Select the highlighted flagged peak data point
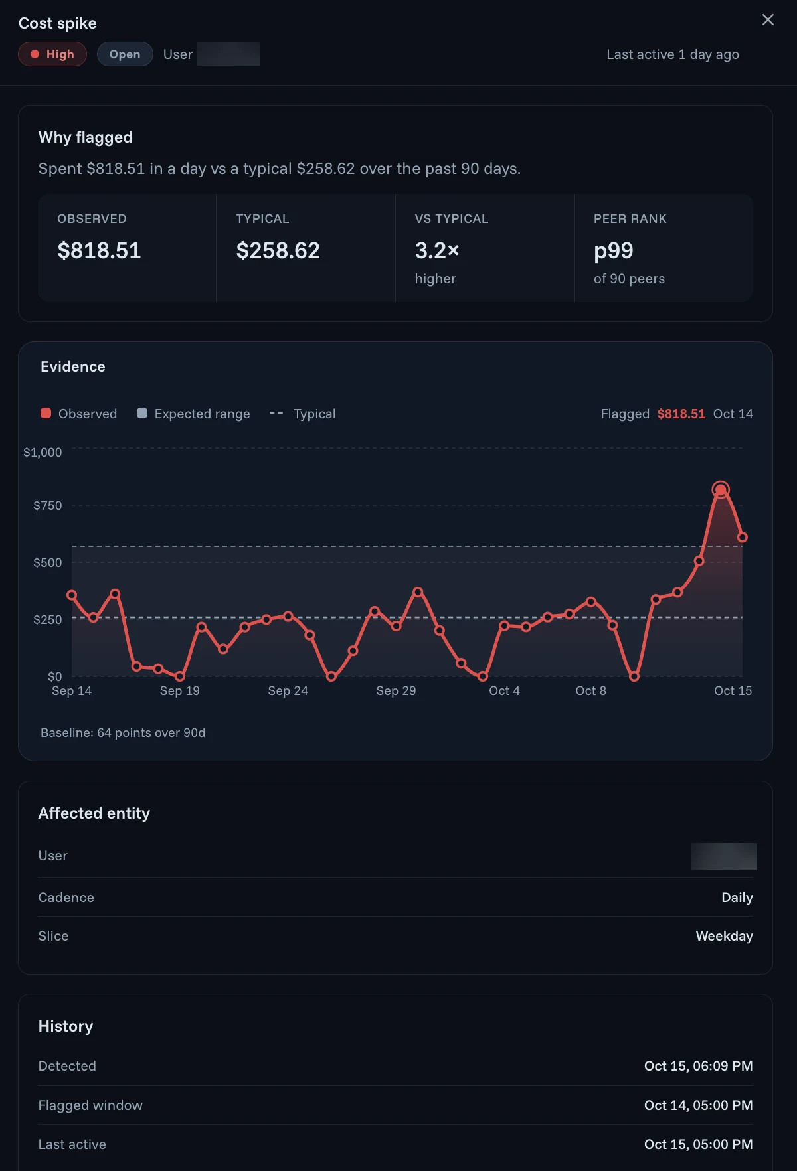 721,490
